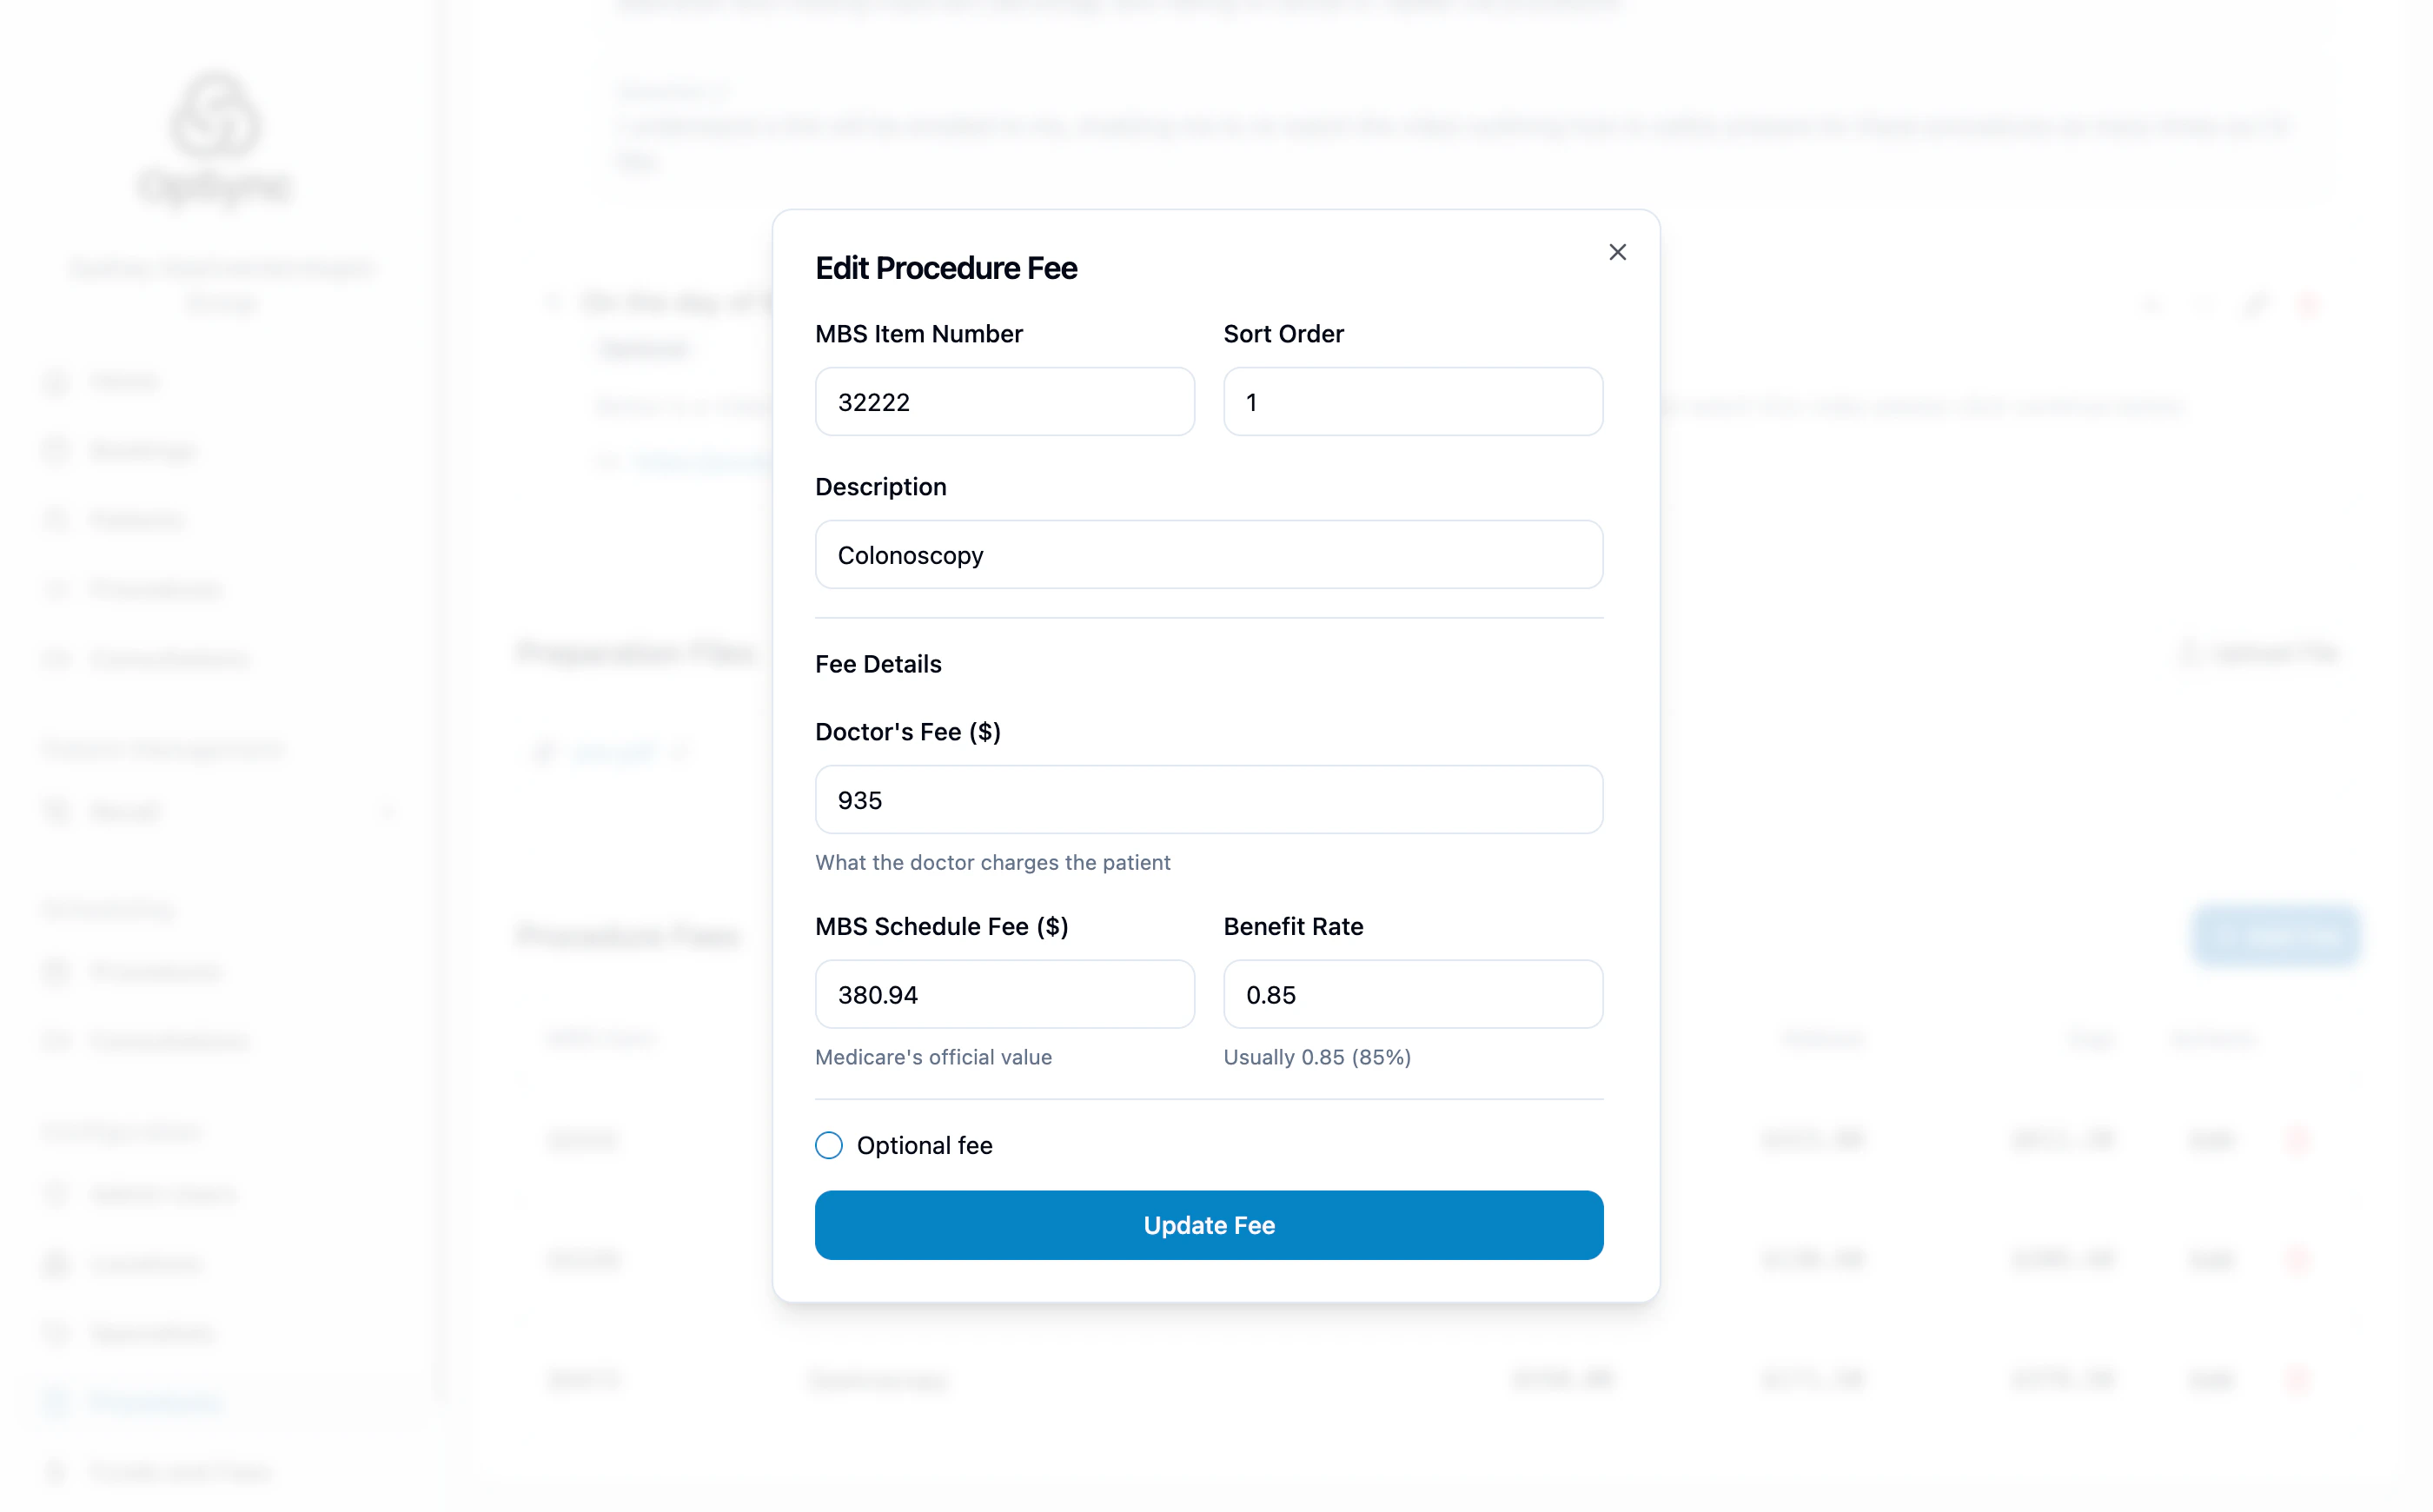2433x1512 pixels.
Task: Click the Update Fee button
Action: click(1208, 1225)
